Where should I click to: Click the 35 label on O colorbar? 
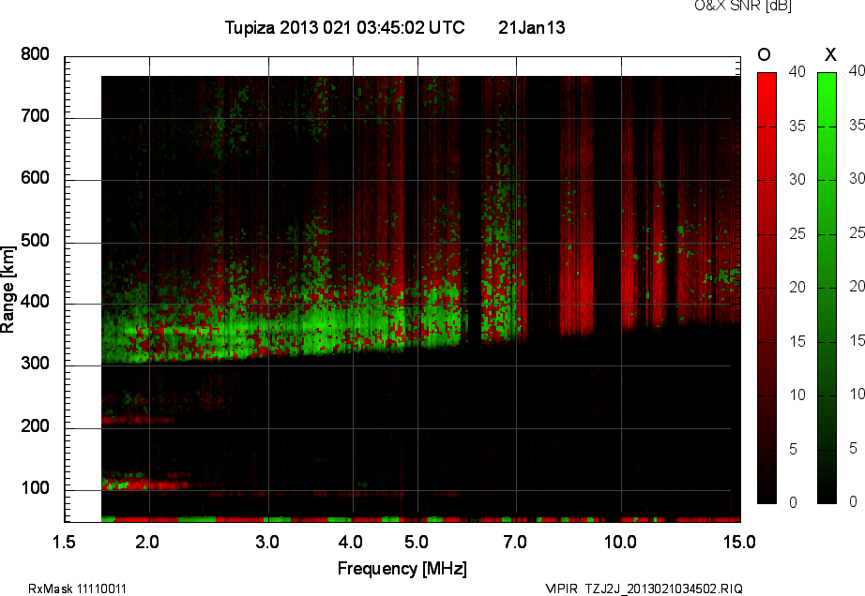(x=797, y=127)
